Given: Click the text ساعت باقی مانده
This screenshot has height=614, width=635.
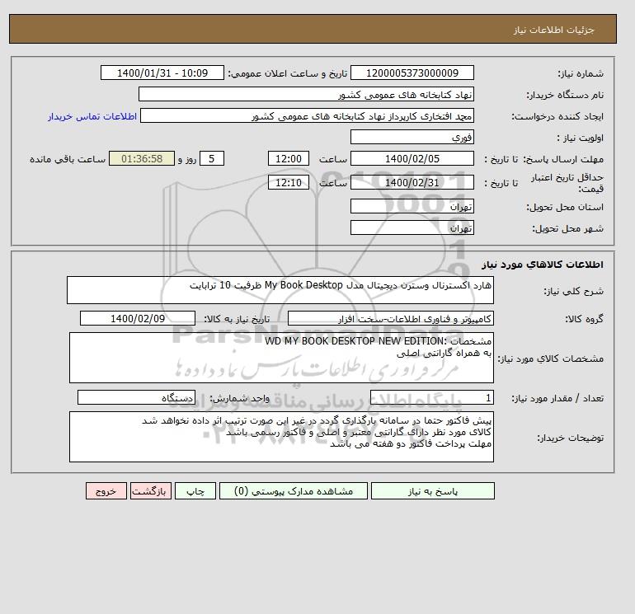Looking at the screenshot, I should [68, 159].
